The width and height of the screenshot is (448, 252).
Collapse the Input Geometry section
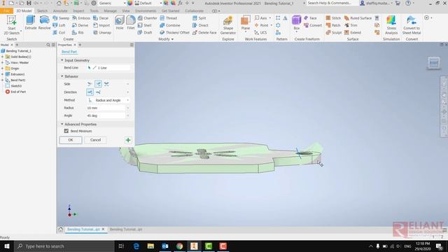pyautogui.click(x=62, y=60)
